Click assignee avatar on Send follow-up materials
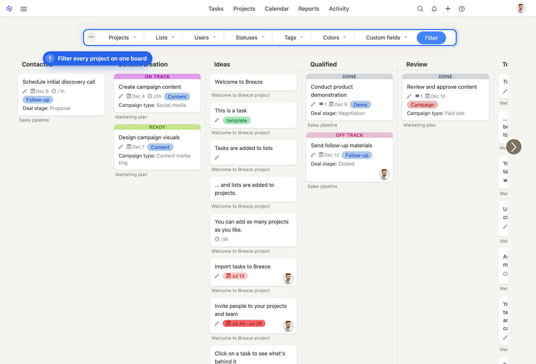 384,174
